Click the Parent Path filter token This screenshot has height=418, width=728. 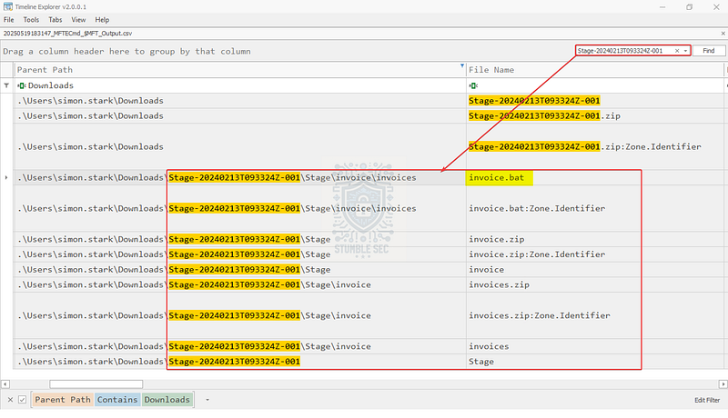tap(63, 400)
